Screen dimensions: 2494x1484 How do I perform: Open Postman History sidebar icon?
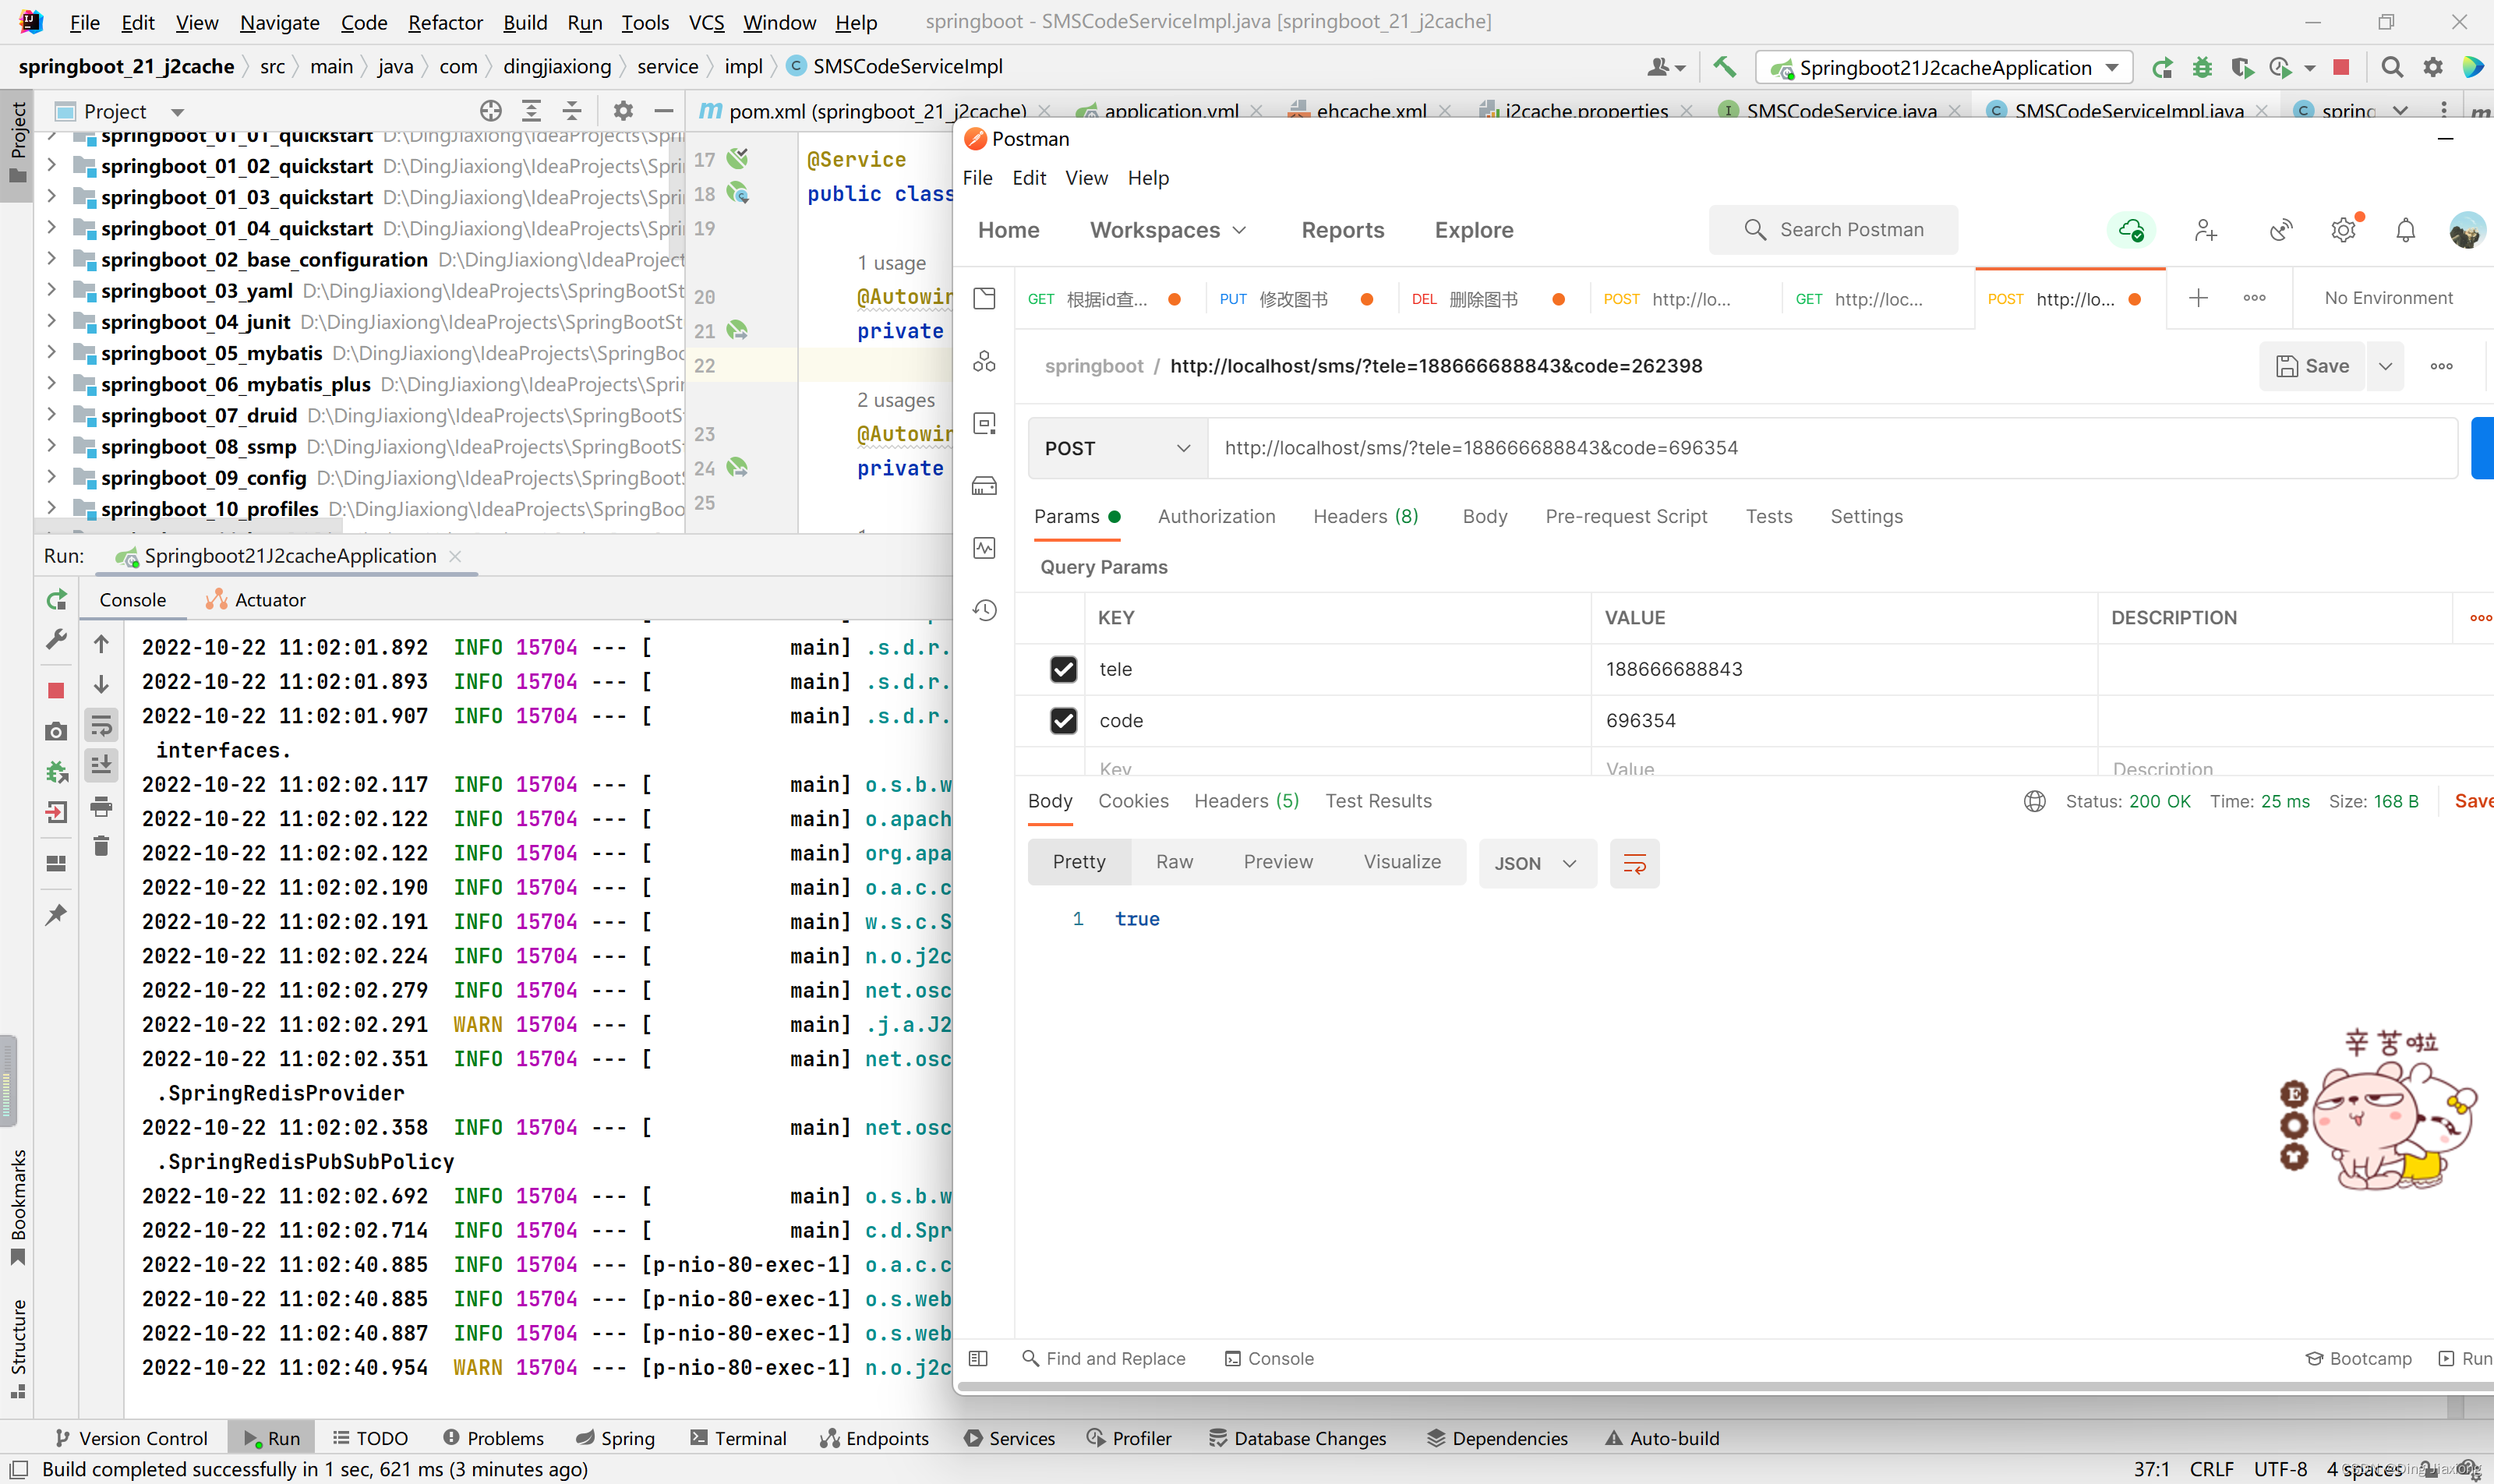(x=985, y=610)
